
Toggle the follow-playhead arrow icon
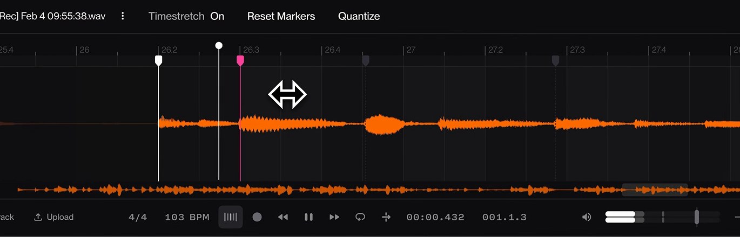(386, 217)
